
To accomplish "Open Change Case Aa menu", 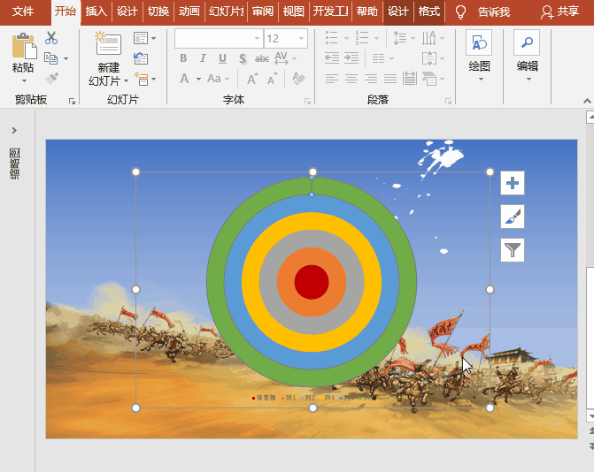I will 218,79.
